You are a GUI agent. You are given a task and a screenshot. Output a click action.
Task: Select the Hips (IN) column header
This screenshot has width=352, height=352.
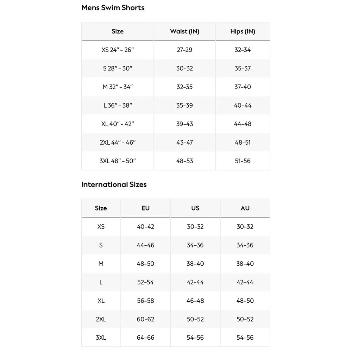point(243,31)
